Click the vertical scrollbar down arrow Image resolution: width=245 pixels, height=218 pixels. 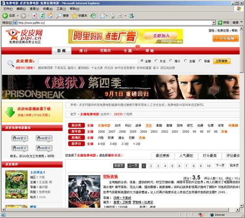pyautogui.click(x=242, y=205)
